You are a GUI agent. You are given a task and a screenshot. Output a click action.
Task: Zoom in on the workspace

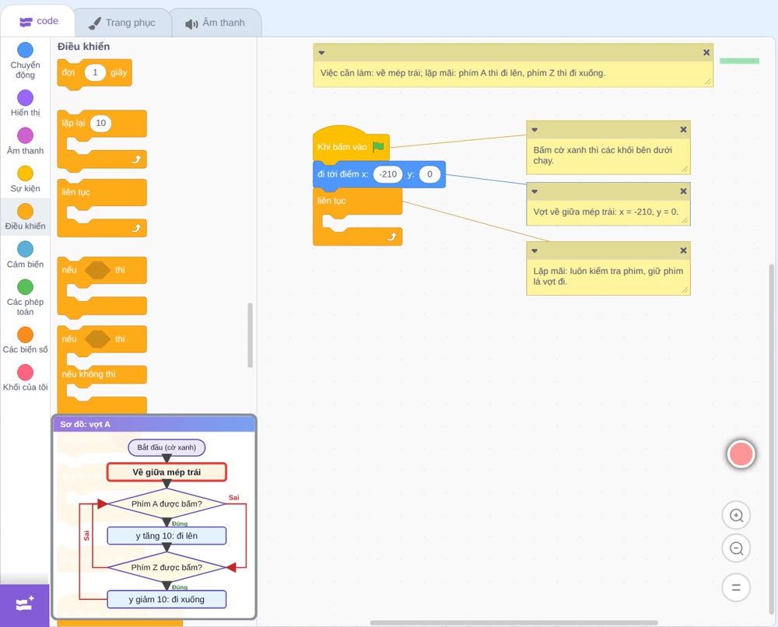click(736, 516)
